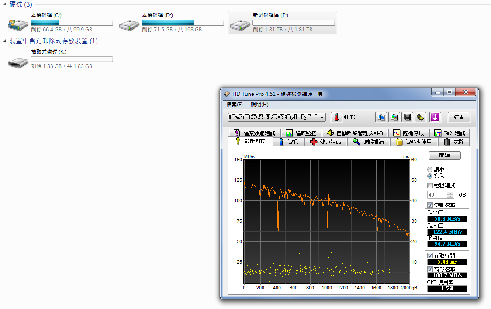Image resolution: width=491 pixels, height=309 pixels.
Task: Click the 結束 button
Action: pyautogui.click(x=459, y=117)
